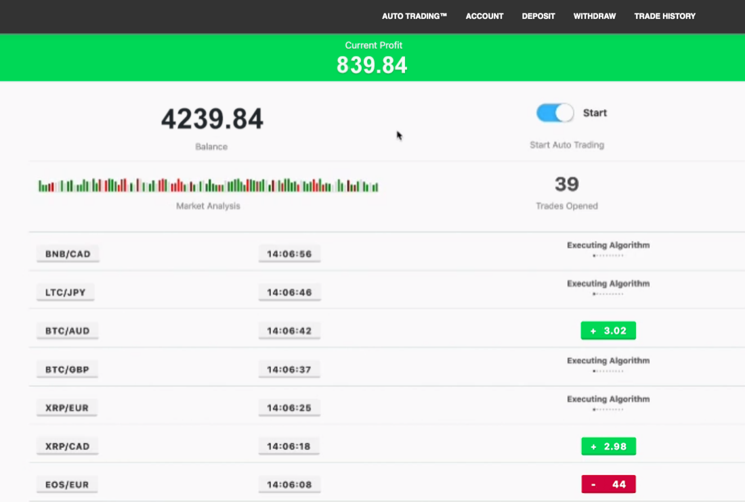Go to the Account page
Screen dimensions: 745x502
click(484, 16)
